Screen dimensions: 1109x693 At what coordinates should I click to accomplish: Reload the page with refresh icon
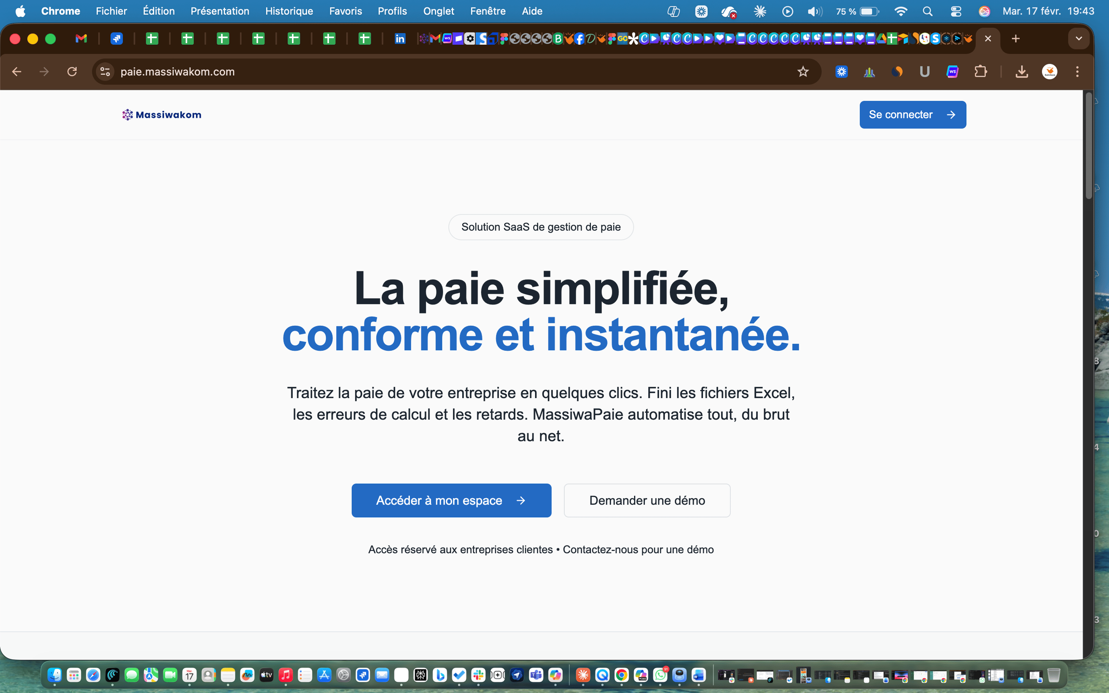click(x=72, y=72)
